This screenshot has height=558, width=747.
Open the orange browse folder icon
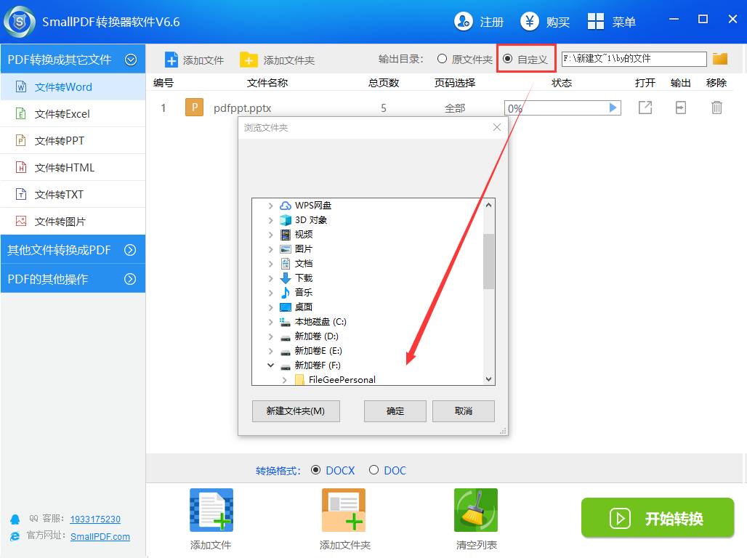point(719,59)
